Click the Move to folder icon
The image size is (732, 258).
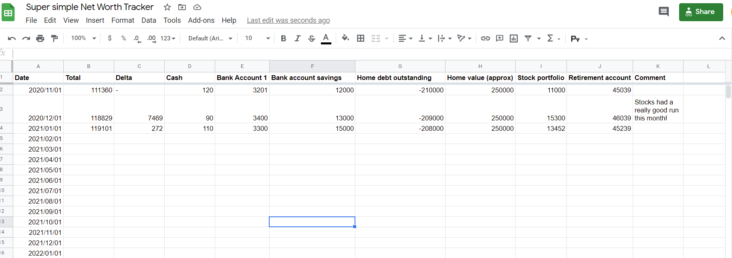(182, 7)
